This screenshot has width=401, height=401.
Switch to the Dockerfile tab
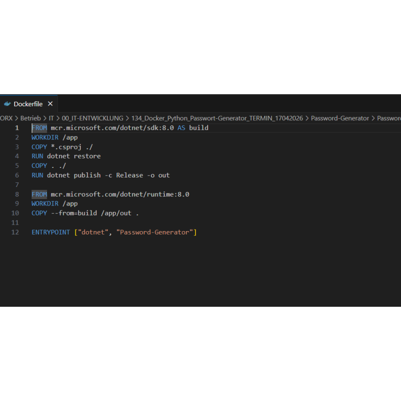pos(28,104)
